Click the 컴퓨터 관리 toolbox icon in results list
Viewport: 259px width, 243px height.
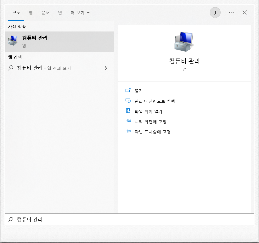point(13,41)
